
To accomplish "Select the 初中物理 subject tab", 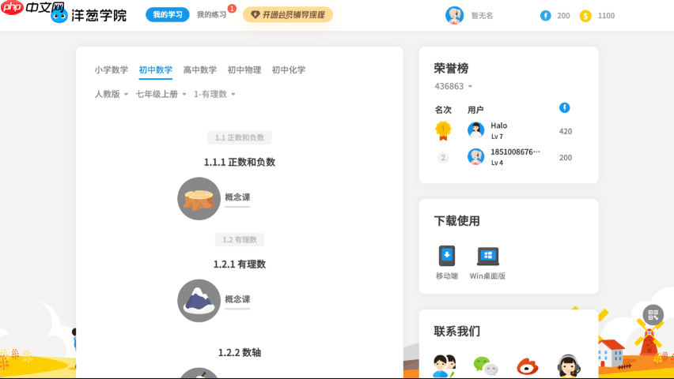I will (244, 69).
